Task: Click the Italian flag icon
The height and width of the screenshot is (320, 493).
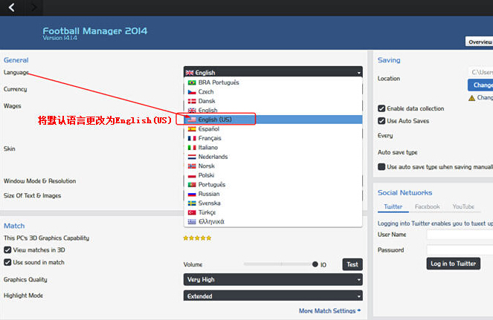Action: coord(192,148)
